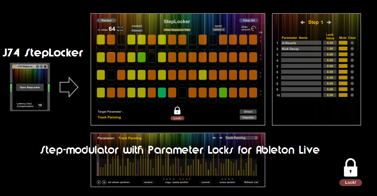Click the Clear All button
This screenshot has width=377, height=196.
click(x=249, y=20)
